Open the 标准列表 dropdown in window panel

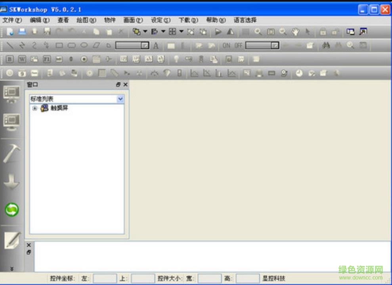(x=120, y=99)
